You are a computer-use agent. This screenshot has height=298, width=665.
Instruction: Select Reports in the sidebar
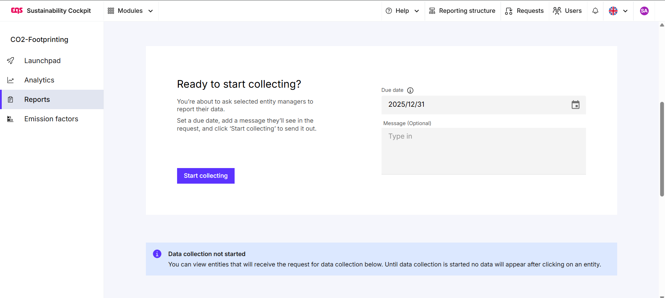click(x=52, y=99)
